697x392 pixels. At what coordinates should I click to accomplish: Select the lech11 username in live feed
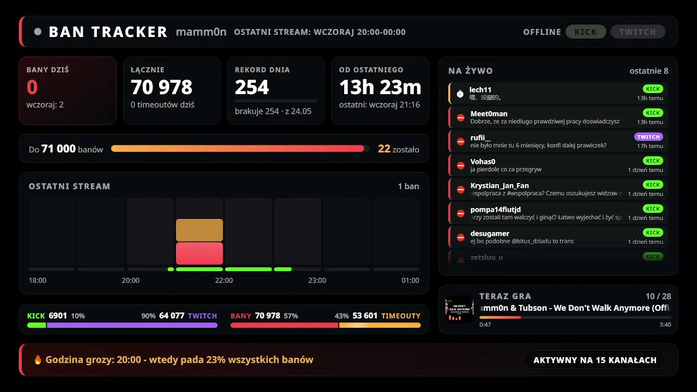coord(480,90)
